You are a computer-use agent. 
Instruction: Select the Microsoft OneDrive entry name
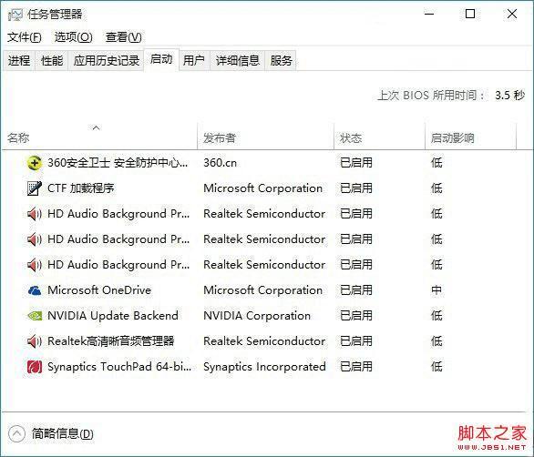(99, 290)
